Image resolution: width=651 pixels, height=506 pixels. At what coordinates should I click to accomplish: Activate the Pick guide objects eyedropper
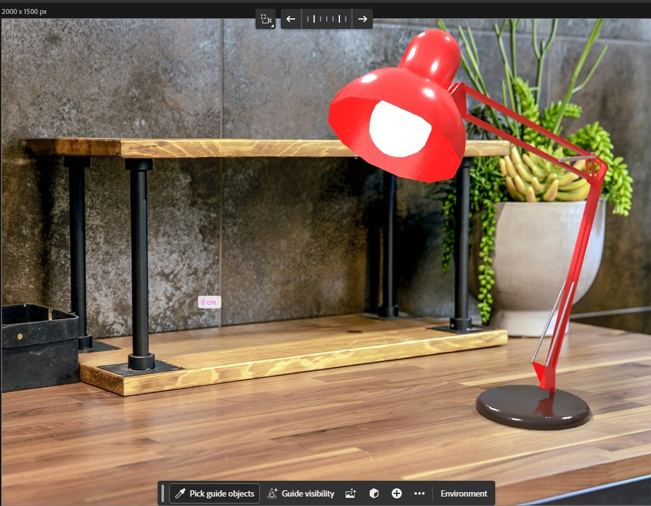click(x=214, y=493)
